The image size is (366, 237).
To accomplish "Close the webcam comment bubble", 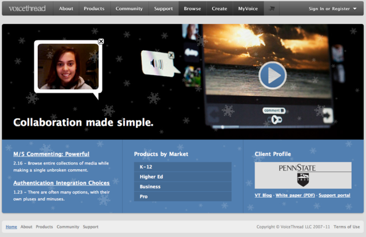I will point(101,41).
